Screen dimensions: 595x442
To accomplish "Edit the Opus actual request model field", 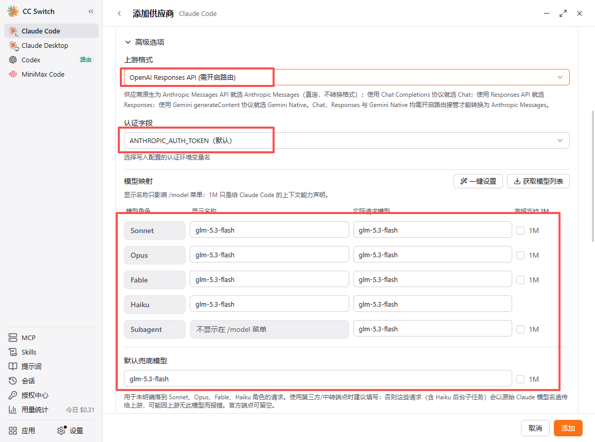I will tap(432, 255).
